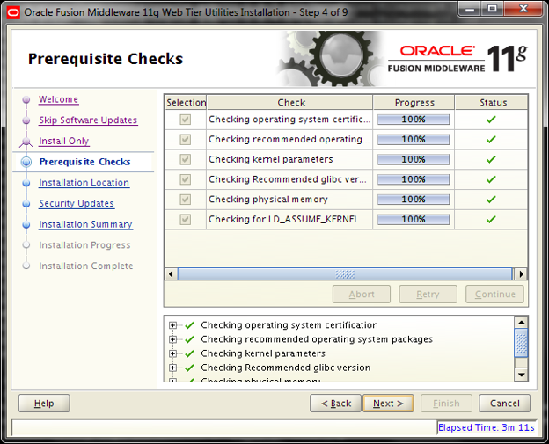549x444 pixels.
Task: Open Skip Software Updates step
Action: point(88,120)
